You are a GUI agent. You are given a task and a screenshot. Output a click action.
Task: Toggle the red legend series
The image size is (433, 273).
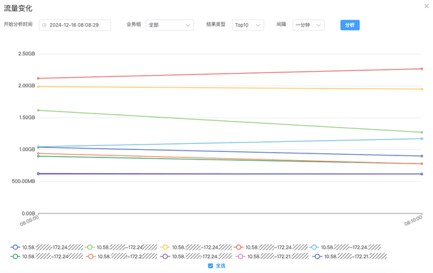(271, 247)
